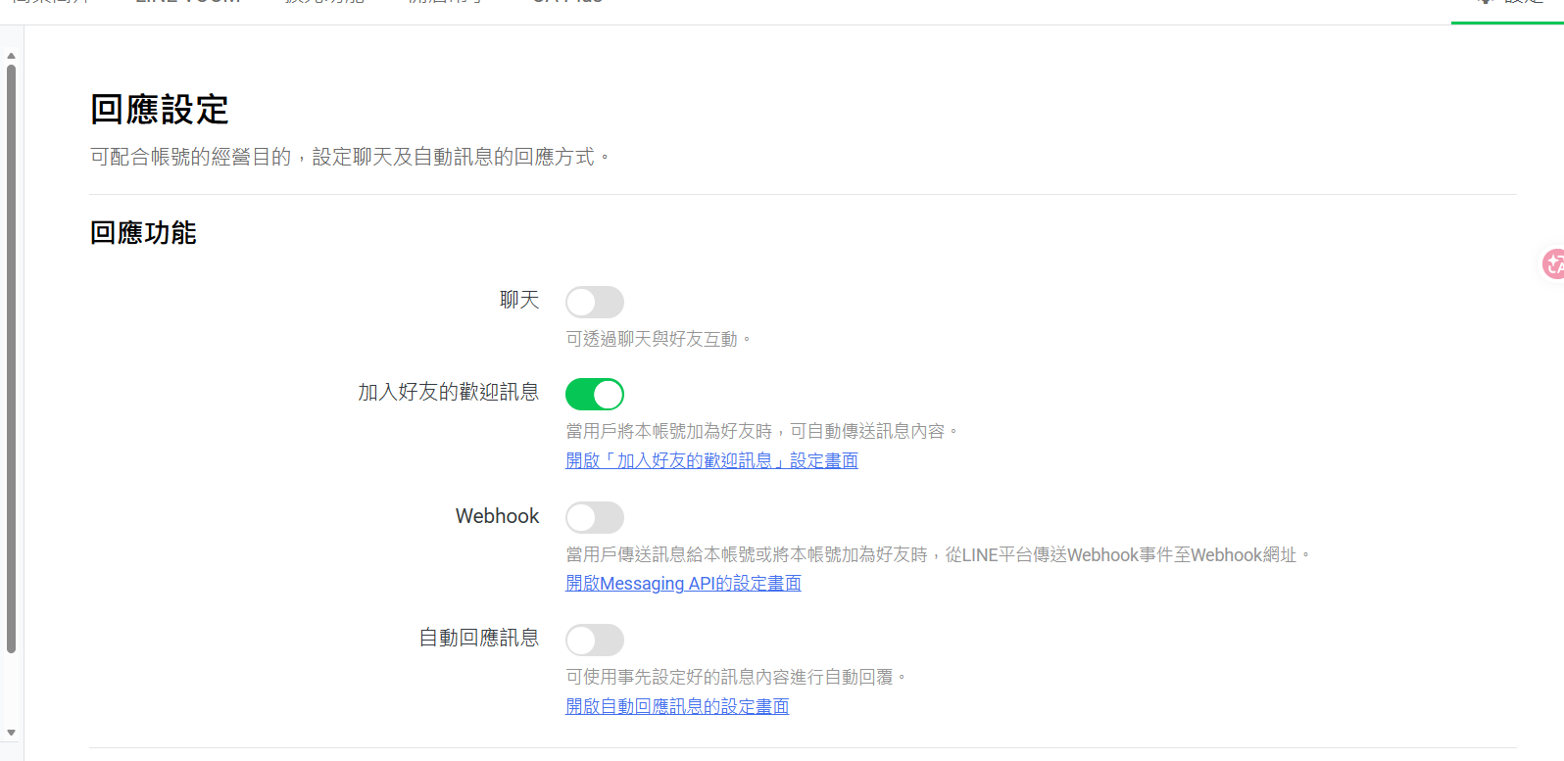Screen dimensions: 1564x761
Task: Click the text 可使用事先設定好的訊息內容進行自動回覆
Action: point(737,677)
